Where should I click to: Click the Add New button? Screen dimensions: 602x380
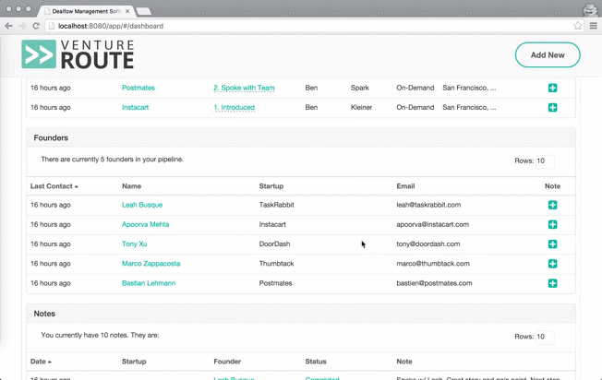click(548, 54)
